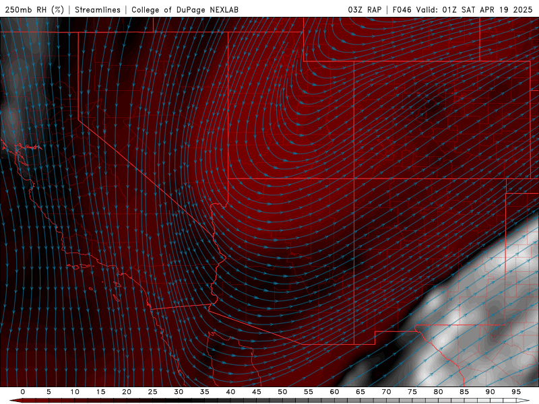539x404 pixels.
Task: Click the colorbar label '50'
Action: pyautogui.click(x=282, y=392)
